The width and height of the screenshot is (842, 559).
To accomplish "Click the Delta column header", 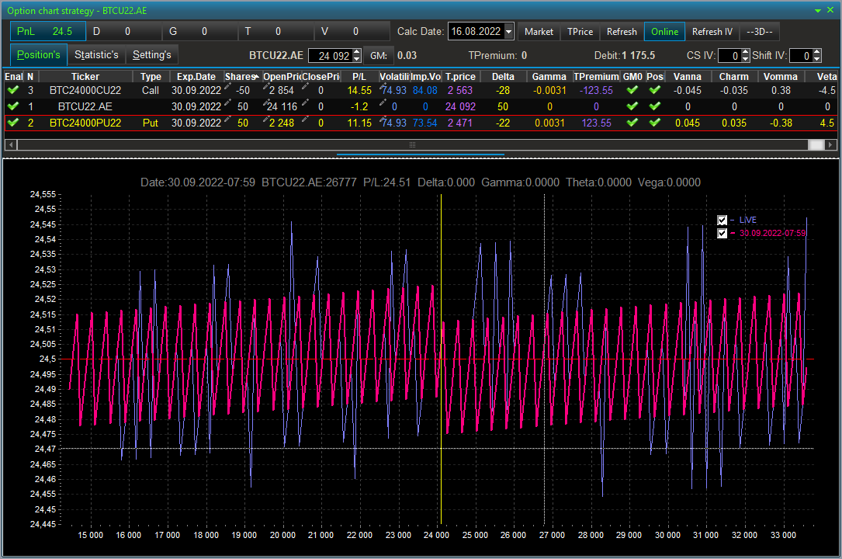I will pyautogui.click(x=503, y=77).
